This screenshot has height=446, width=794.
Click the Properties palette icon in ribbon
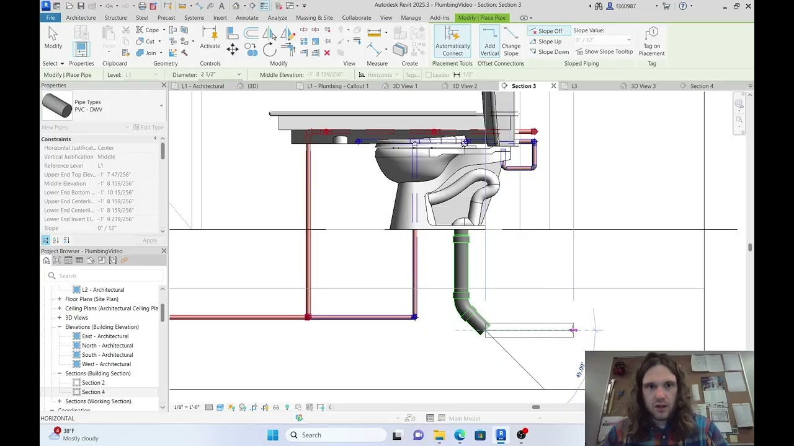pos(81,48)
